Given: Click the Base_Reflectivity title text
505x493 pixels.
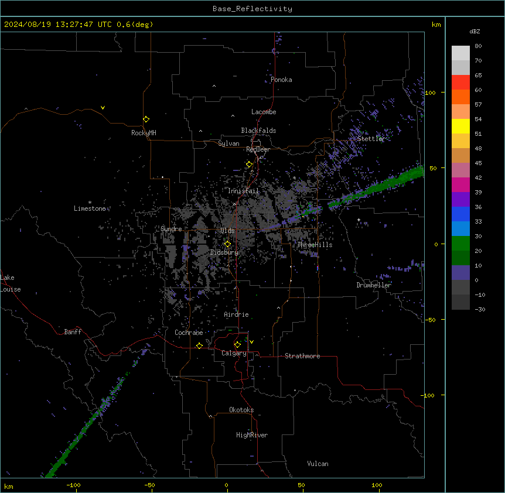Looking at the screenshot, I should coord(252,9).
